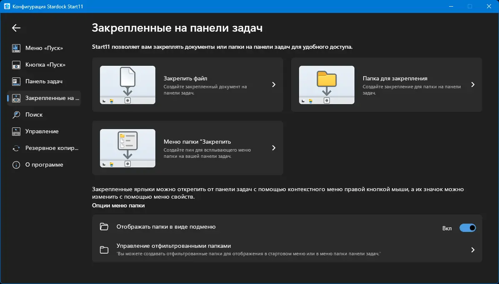499x284 pixels.
Task: Click the Папка для закрепления thumbnail image
Action: [x=327, y=85]
